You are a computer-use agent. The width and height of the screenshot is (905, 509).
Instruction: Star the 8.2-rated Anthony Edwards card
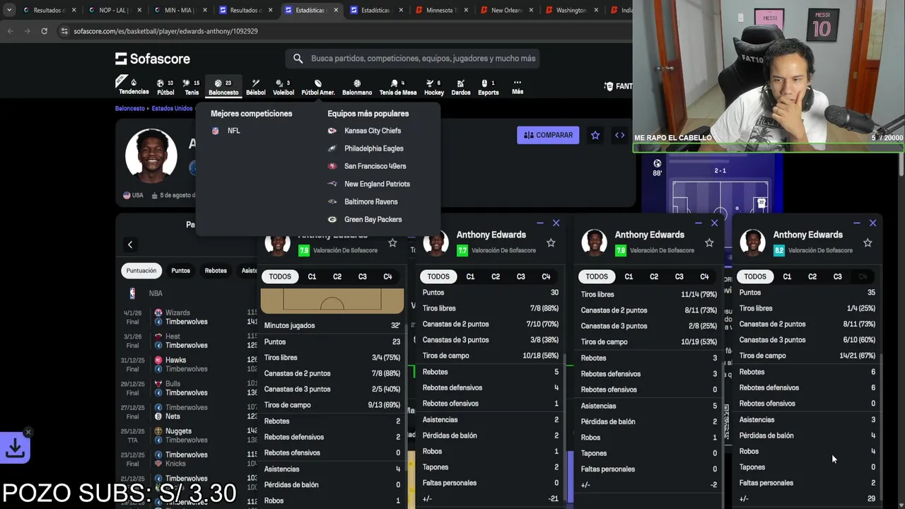click(868, 242)
